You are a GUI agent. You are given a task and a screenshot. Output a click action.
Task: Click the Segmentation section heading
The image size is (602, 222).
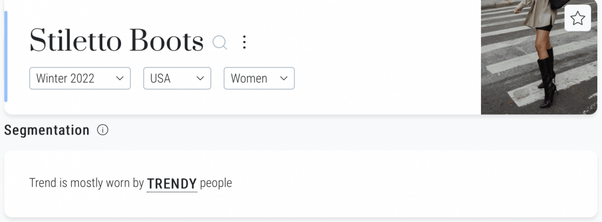point(47,130)
